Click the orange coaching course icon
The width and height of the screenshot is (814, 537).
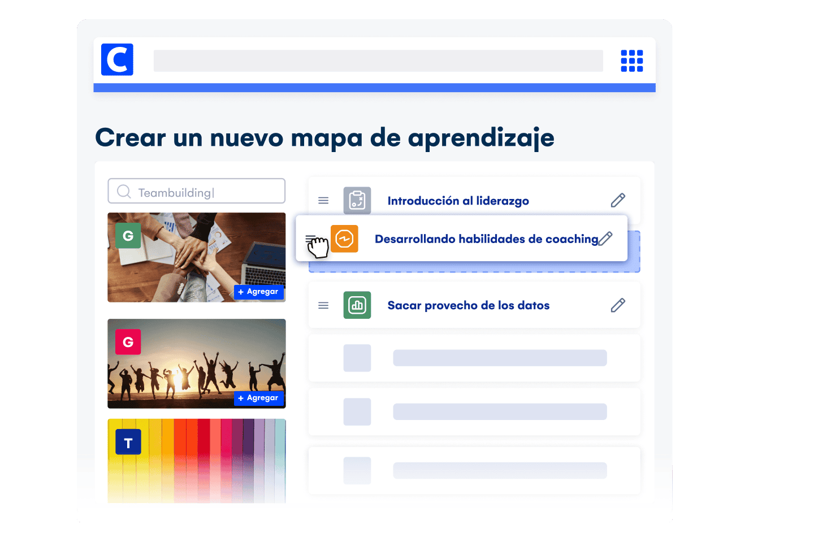(x=344, y=239)
